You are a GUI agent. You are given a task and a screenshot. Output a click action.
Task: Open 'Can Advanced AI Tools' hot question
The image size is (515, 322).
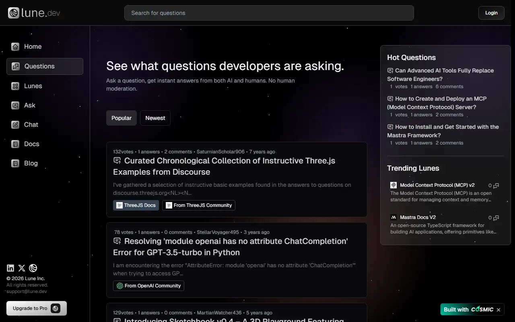441,74
